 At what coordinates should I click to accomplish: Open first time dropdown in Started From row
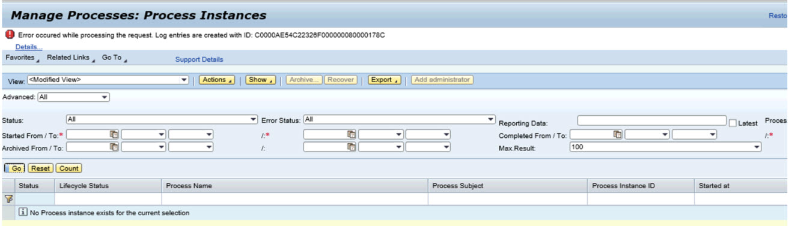144,134
